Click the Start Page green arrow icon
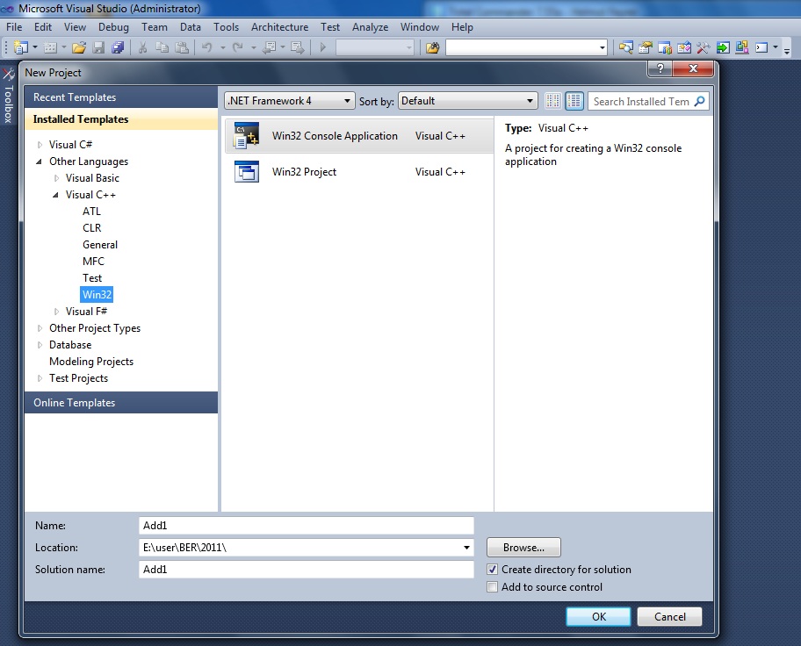The image size is (801, 646). [723, 47]
